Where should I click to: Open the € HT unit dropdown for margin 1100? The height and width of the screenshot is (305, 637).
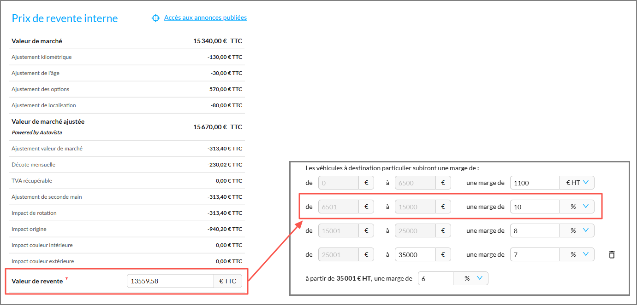577,183
